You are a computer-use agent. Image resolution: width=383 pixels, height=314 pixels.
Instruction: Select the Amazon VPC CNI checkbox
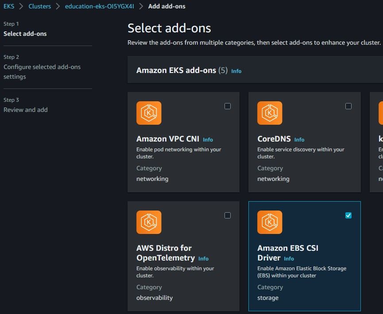[228, 106]
